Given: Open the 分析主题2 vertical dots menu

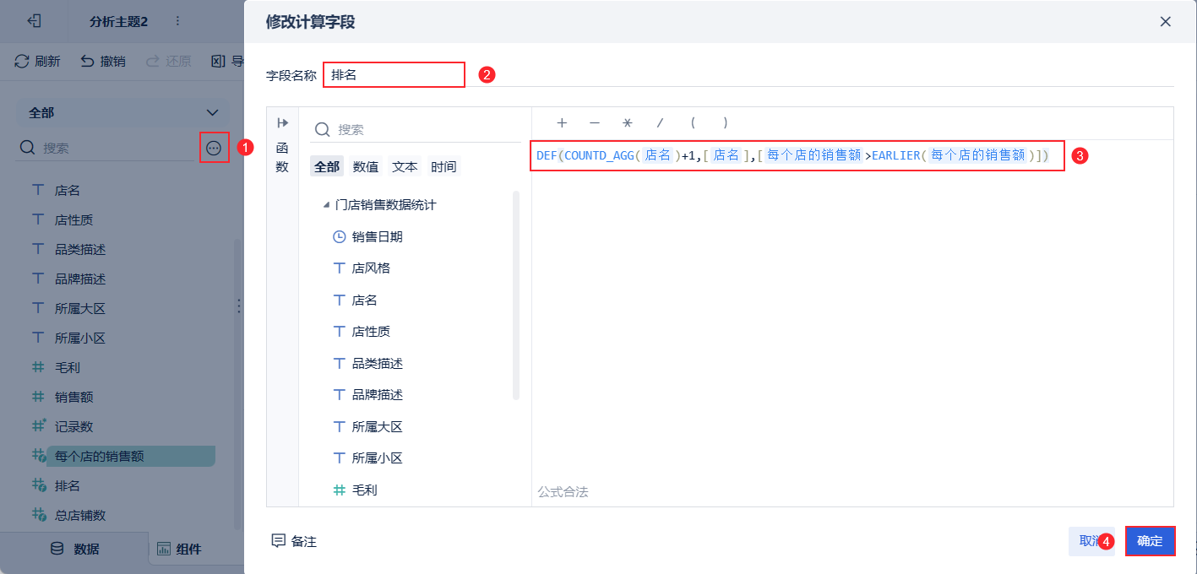Looking at the screenshot, I should pos(177,21).
